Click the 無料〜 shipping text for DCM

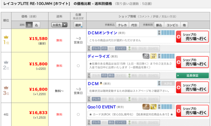pos(59,91)
